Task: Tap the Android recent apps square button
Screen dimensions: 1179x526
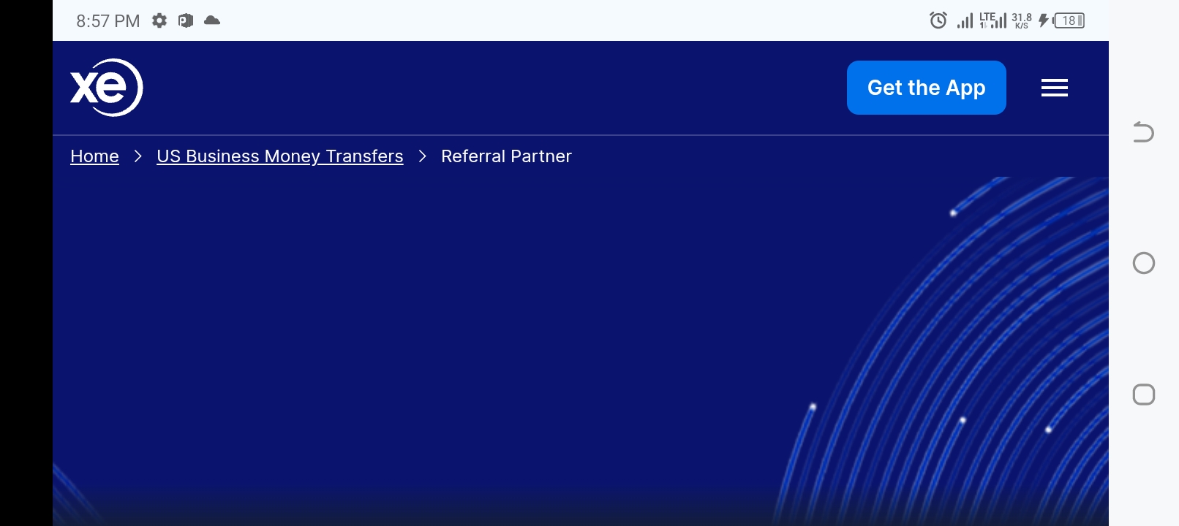Action: 1144,394
